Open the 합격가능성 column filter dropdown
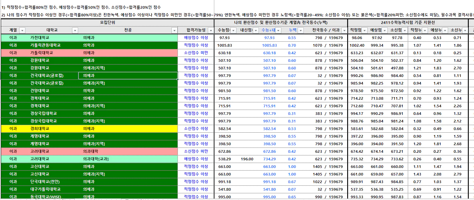Screen dimensions: 474x200 (x=211, y=30)
